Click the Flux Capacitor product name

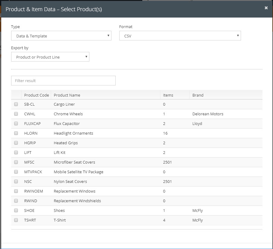click(x=67, y=123)
